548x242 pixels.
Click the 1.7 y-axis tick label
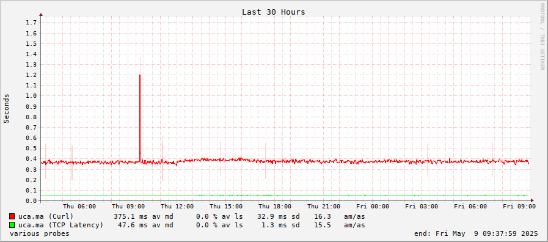[31, 23]
